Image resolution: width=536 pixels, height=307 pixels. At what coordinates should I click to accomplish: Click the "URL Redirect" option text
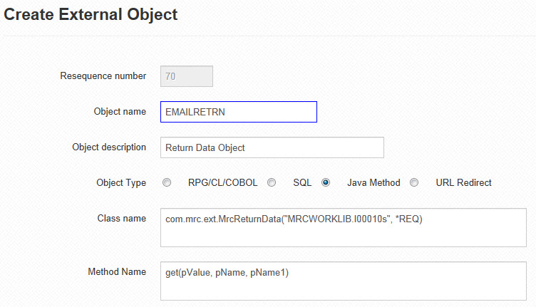463,182
